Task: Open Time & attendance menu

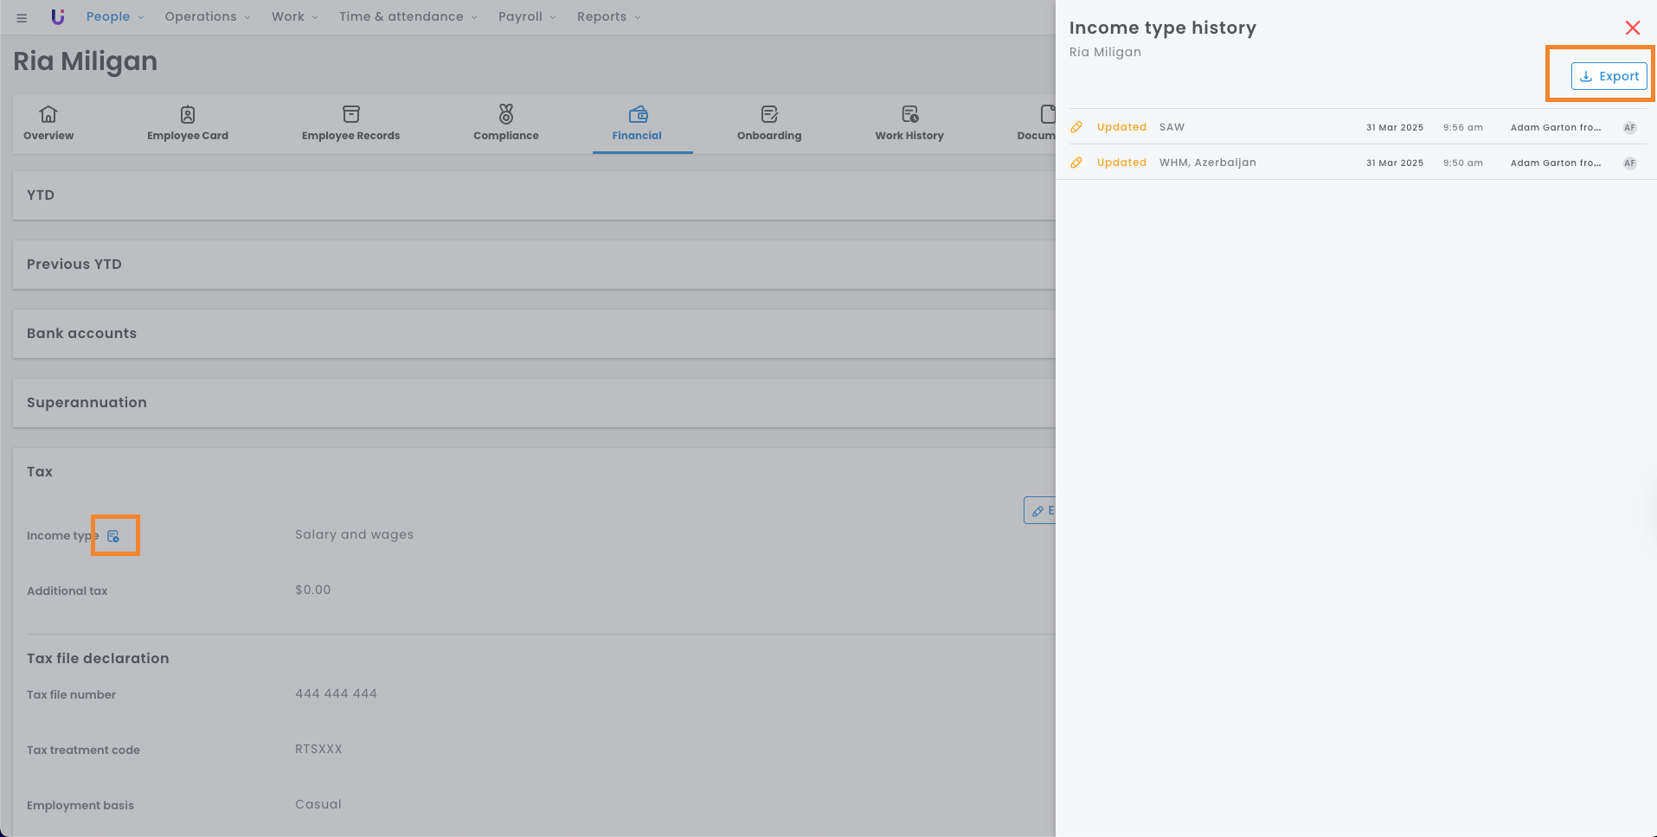Action: coord(408,17)
